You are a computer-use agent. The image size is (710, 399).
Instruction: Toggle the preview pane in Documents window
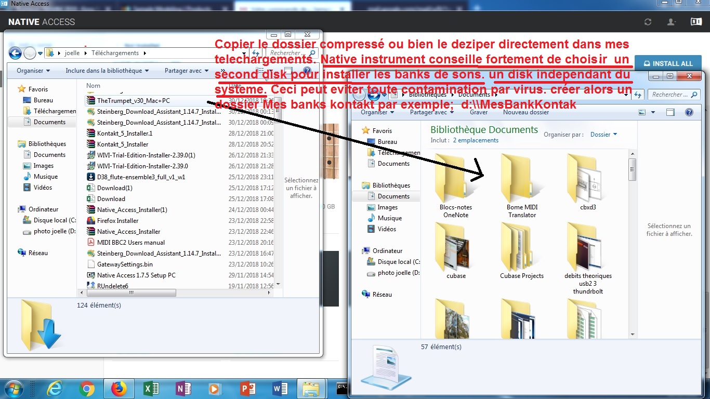(670, 112)
